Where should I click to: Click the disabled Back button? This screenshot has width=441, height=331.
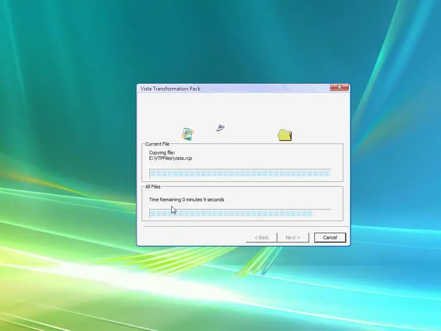261,237
